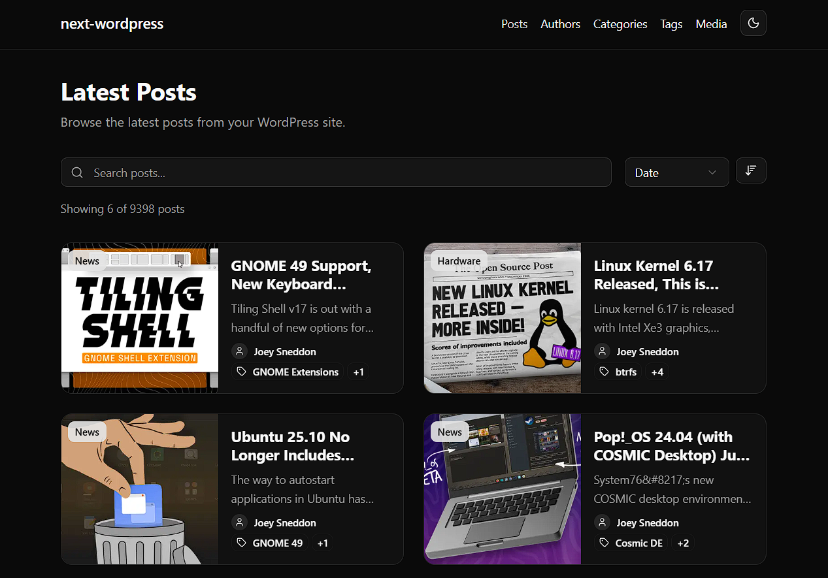Click the laptop COSMIC post thumbnail

(503, 489)
